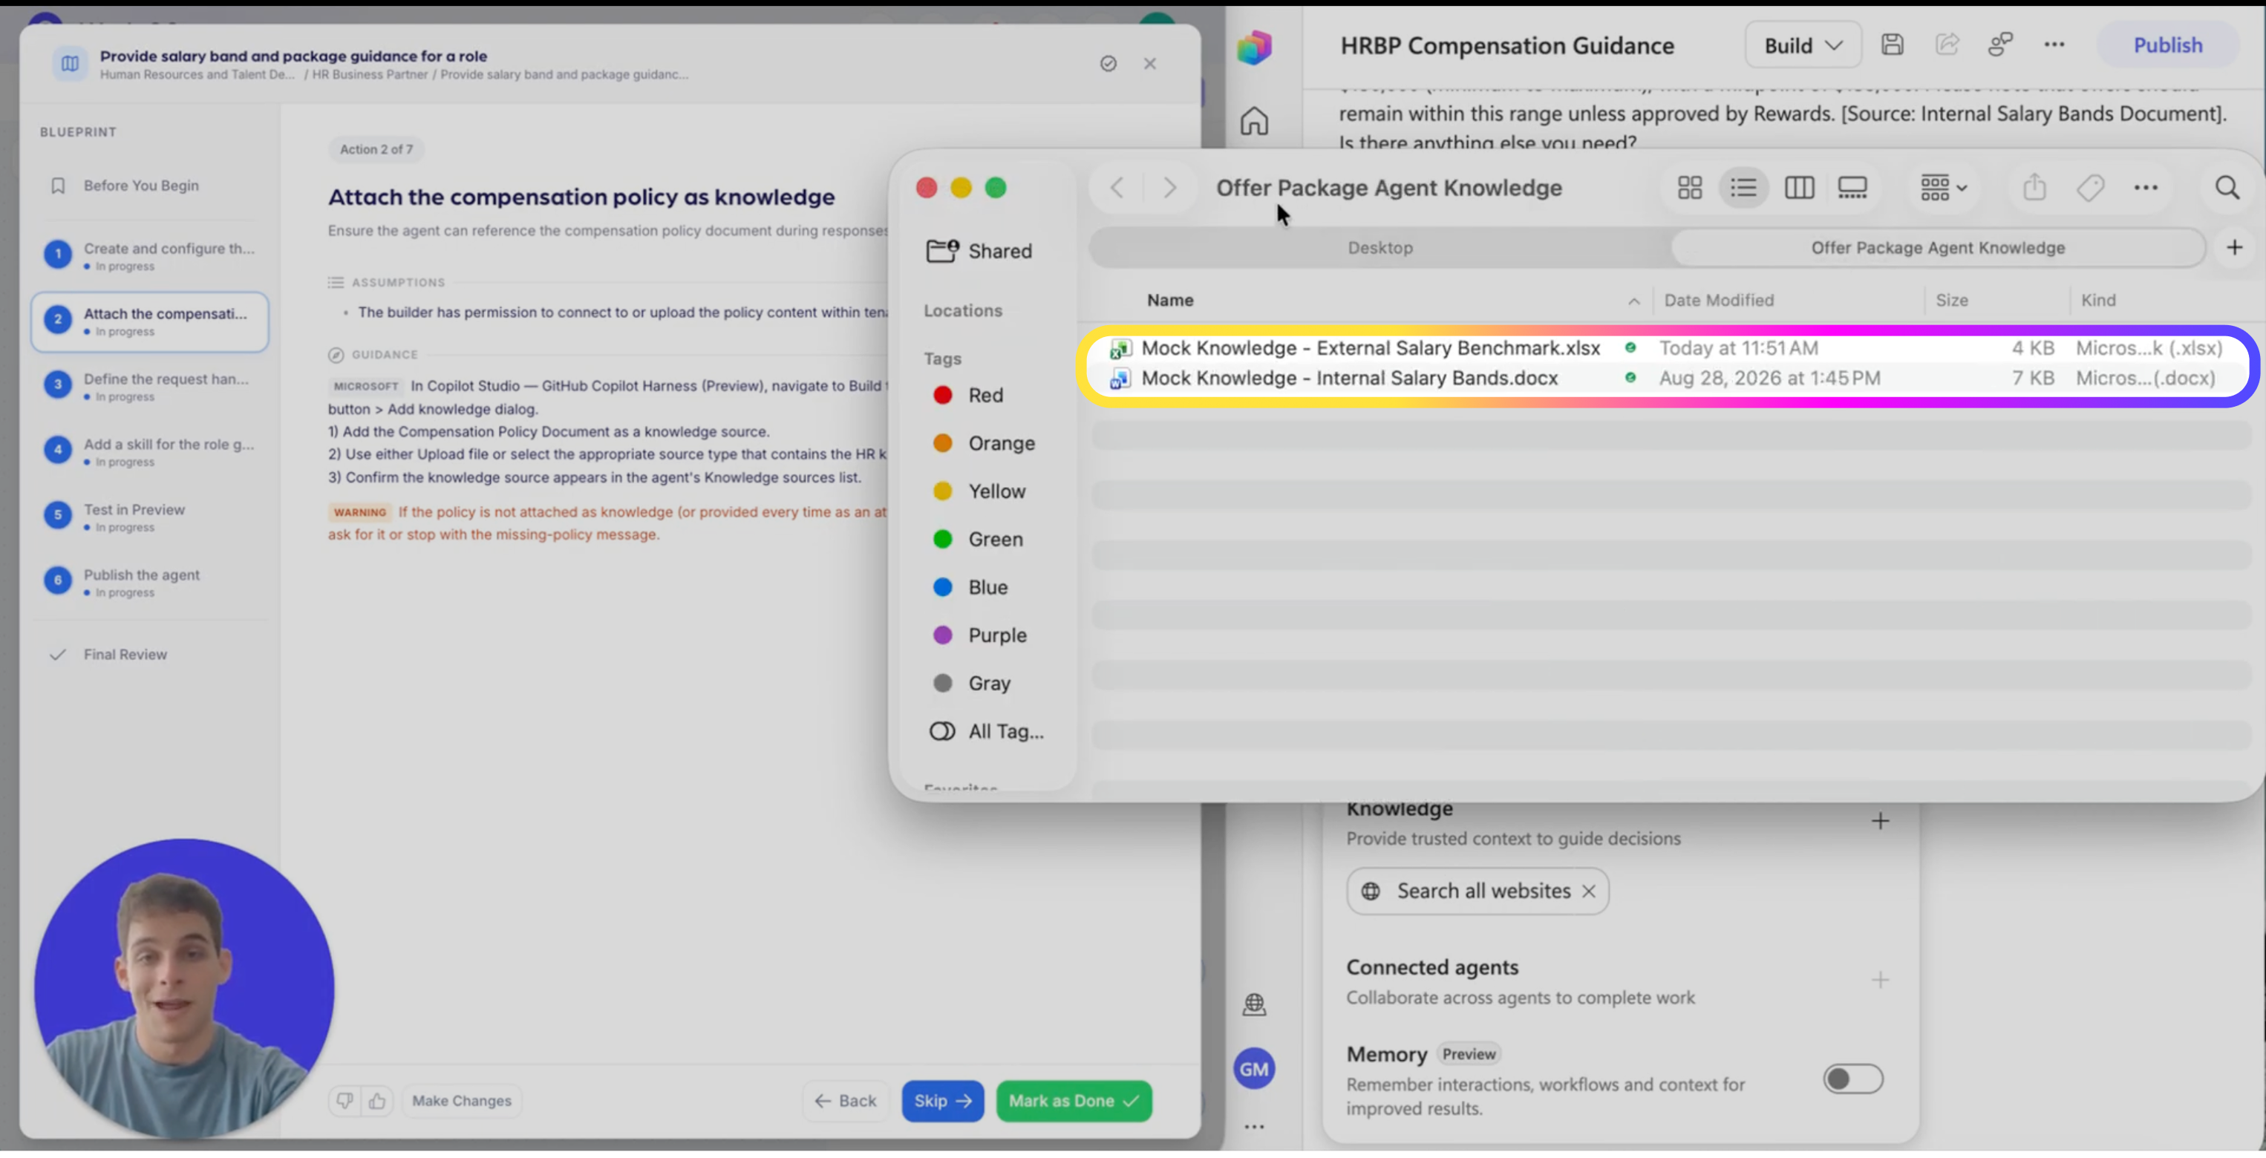Screen dimensions: 2266x1158
Task: Switch Finder to icon view
Action: tap(1690, 187)
